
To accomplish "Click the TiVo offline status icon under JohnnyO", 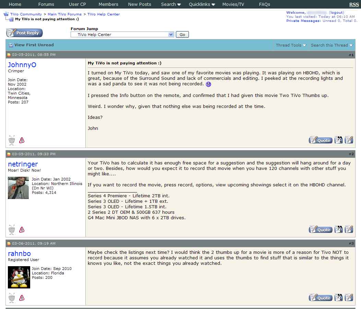I will coord(12,140).
